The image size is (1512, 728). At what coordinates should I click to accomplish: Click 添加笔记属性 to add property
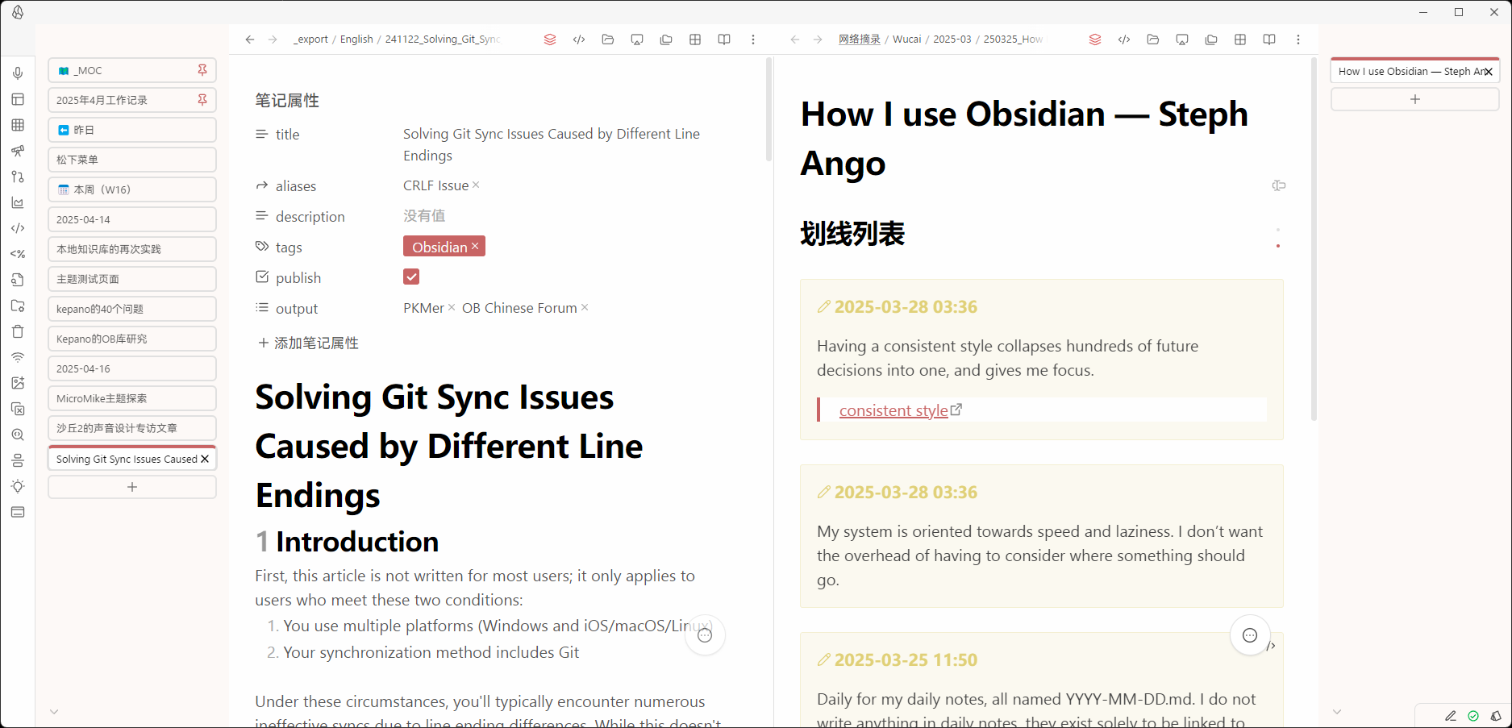pyautogui.click(x=308, y=343)
